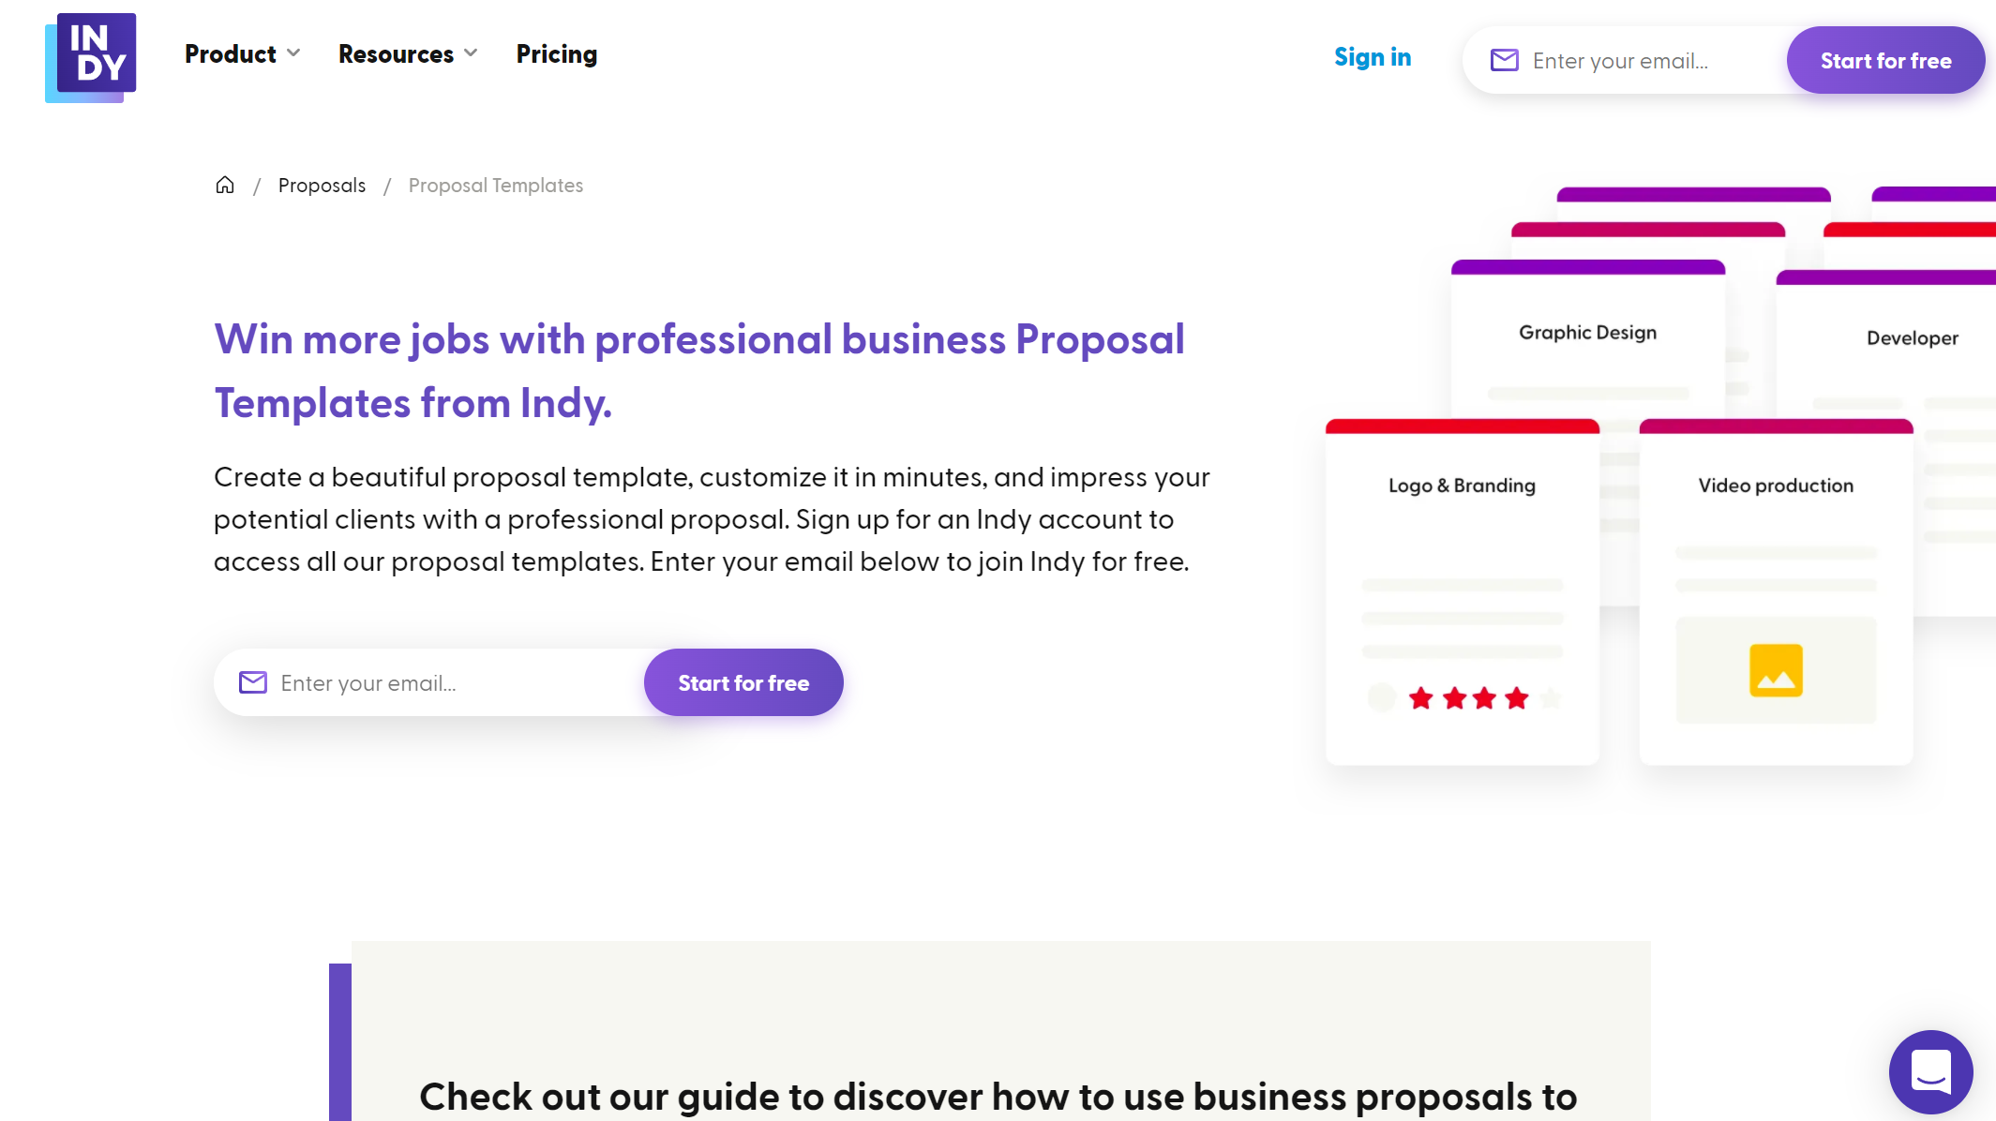This screenshot has width=1996, height=1121.
Task: Navigate to Proposals breadcrumb
Action: (322, 186)
